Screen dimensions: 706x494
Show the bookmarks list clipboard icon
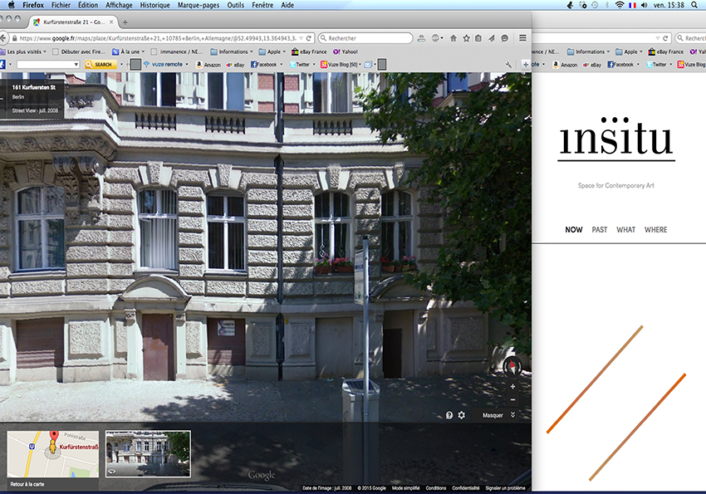pos(478,38)
